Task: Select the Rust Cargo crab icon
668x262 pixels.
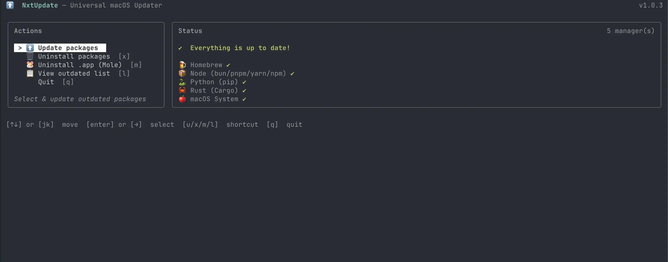Action: point(182,90)
